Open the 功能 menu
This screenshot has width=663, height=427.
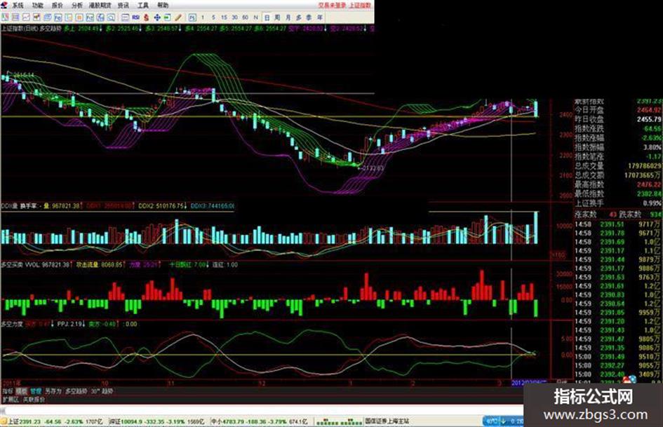(38, 5)
